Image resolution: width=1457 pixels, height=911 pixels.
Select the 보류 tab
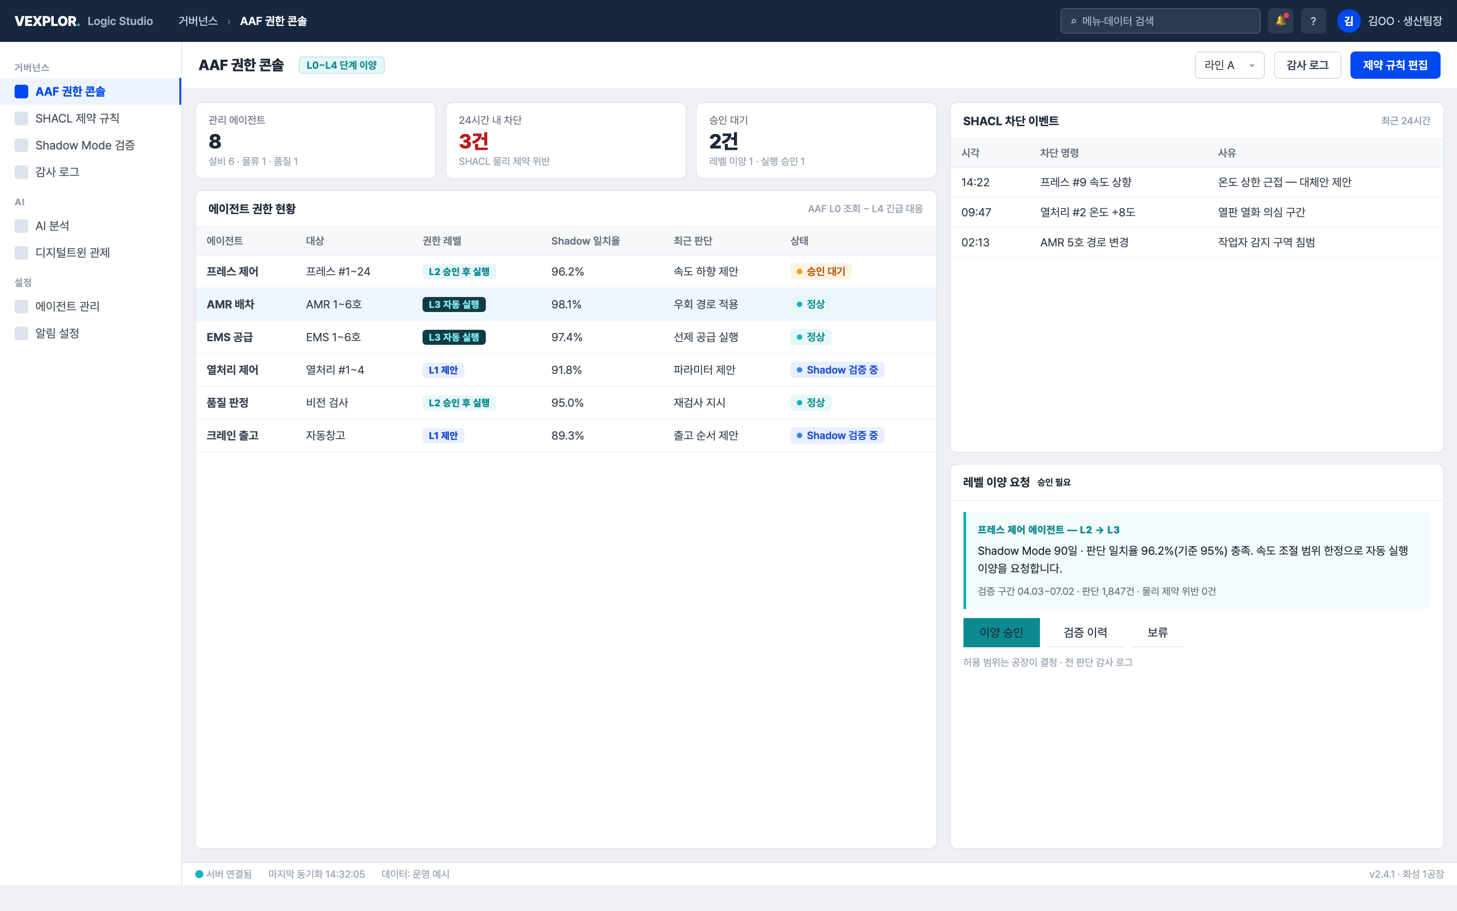tap(1157, 632)
